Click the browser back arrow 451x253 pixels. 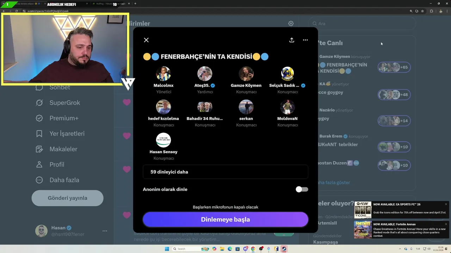tap(4, 11)
